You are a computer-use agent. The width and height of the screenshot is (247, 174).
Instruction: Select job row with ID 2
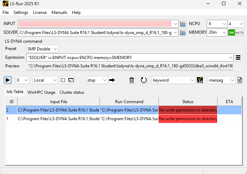(x=123, y=110)
